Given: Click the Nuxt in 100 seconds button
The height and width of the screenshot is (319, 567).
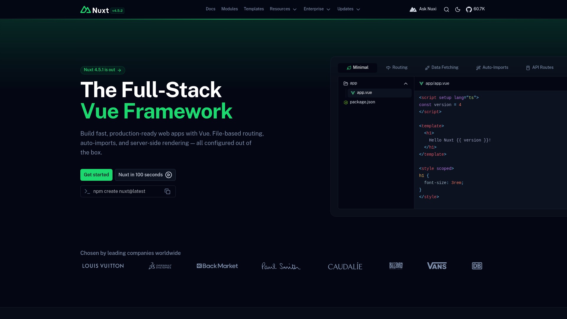Looking at the screenshot, I should point(145,175).
